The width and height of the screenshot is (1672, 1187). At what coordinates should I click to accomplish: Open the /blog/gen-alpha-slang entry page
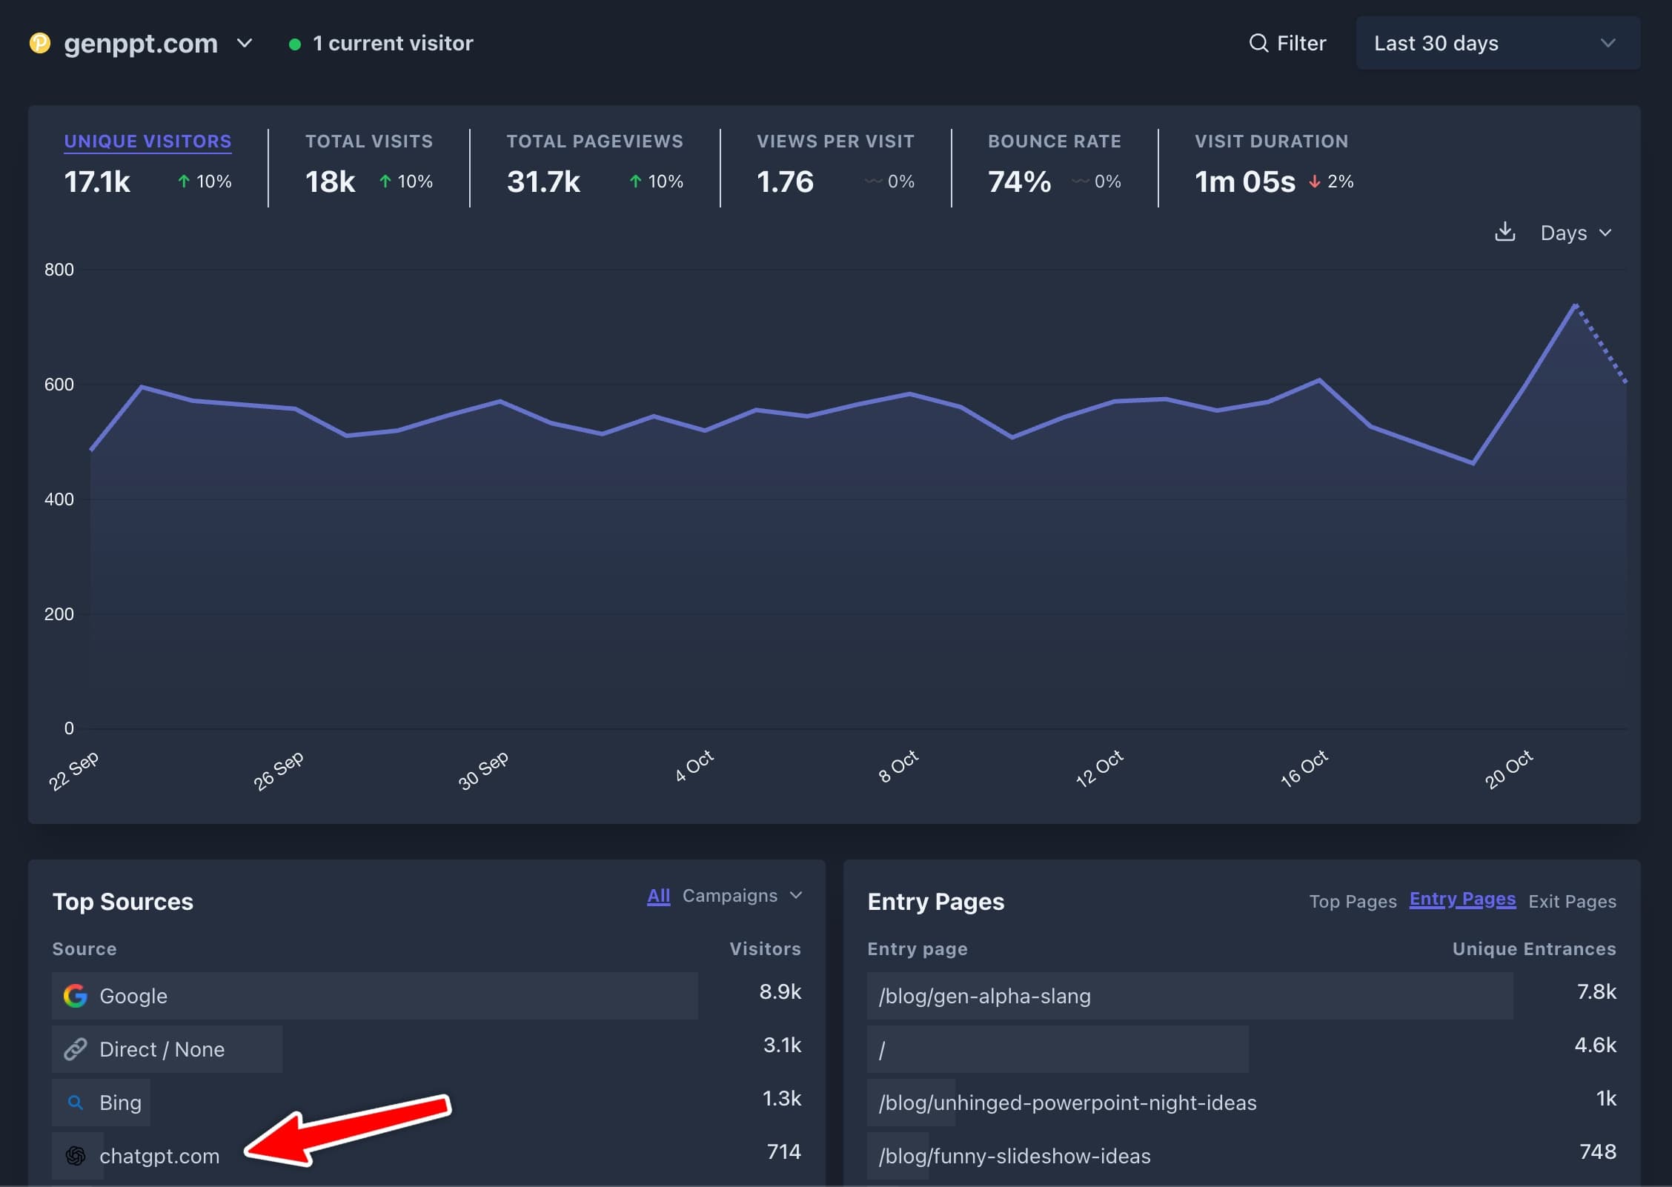(984, 996)
